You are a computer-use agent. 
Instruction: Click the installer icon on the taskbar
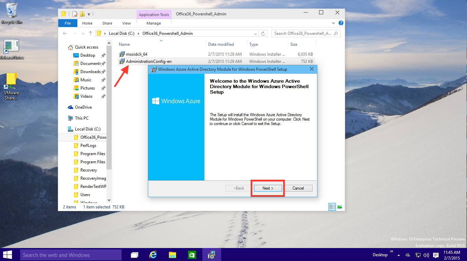pyautogui.click(x=212, y=255)
